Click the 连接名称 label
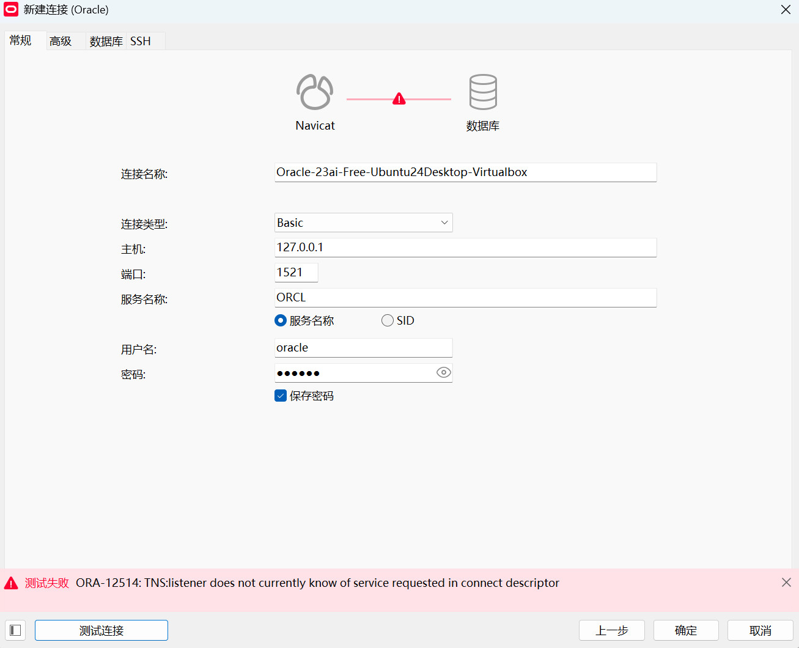Screen dimensions: 799x648 click(144, 174)
